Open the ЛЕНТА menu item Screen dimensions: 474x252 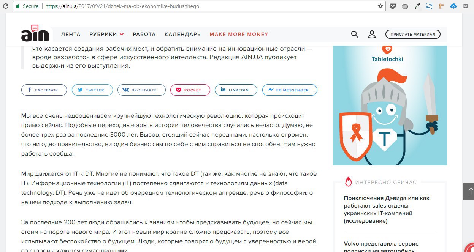point(71,34)
